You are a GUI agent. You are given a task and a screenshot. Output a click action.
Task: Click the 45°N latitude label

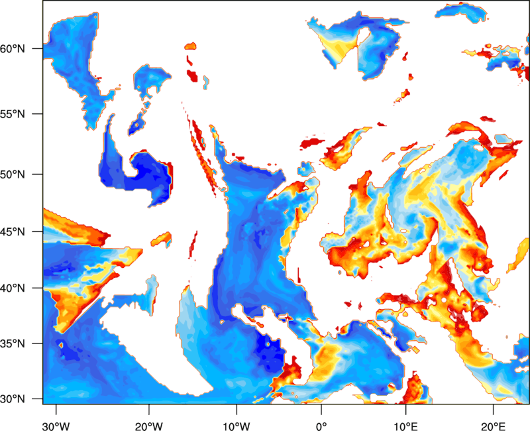13,231
